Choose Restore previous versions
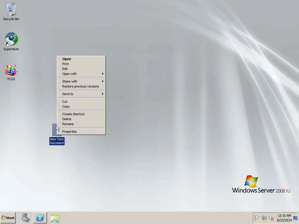299x224 pixels. click(x=81, y=86)
